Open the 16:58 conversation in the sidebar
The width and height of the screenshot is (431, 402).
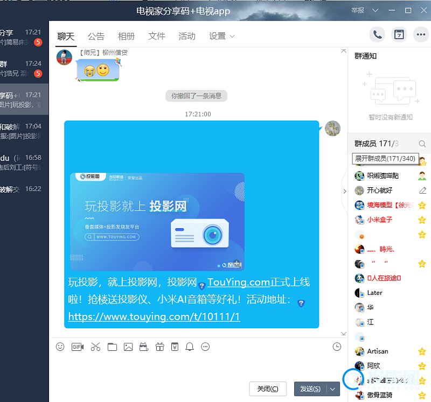coord(24,163)
